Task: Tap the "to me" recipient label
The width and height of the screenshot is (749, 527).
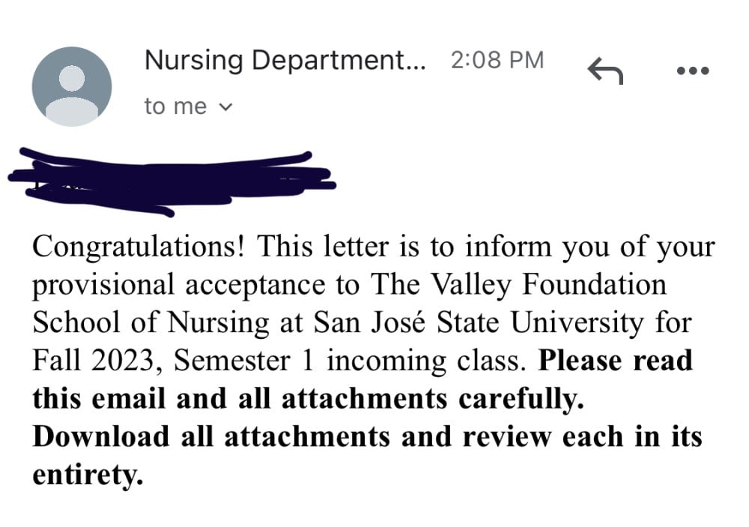Action: click(175, 106)
